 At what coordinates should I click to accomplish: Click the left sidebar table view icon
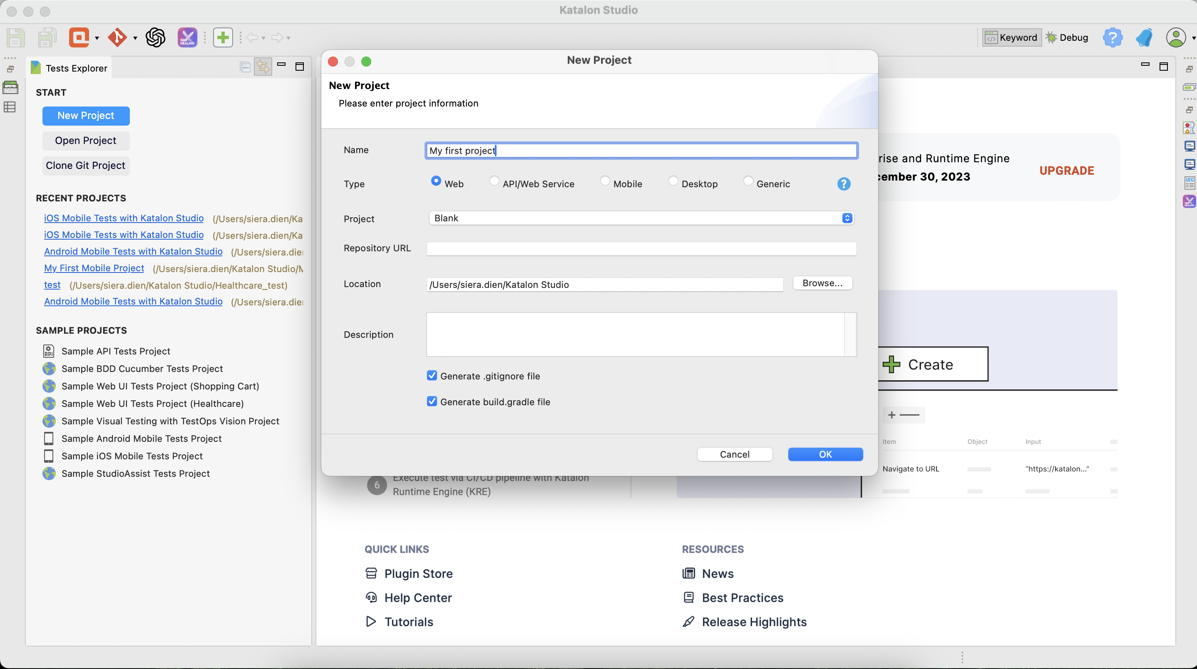[x=10, y=107]
